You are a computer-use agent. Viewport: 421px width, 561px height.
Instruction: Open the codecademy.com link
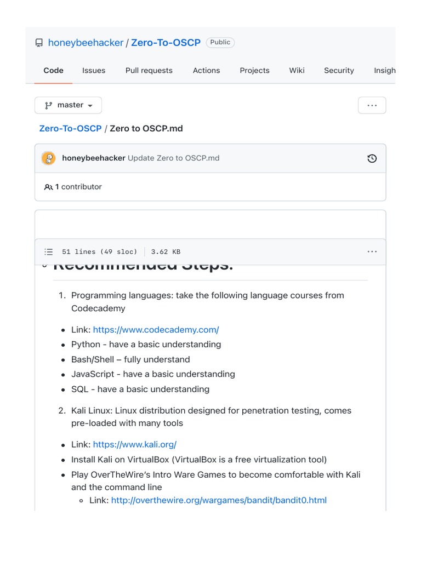pos(156,330)
